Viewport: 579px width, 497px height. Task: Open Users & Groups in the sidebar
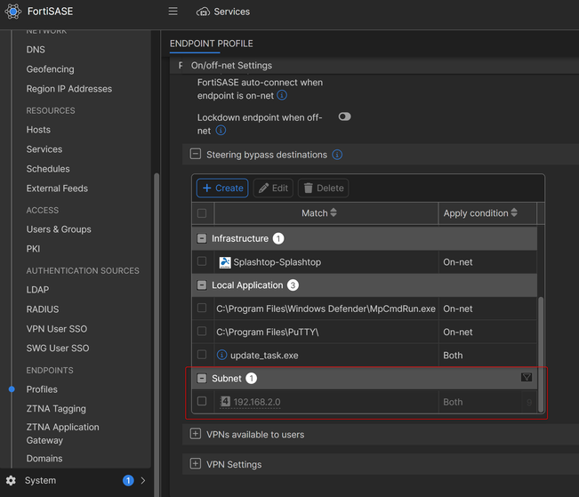[59, 229]
